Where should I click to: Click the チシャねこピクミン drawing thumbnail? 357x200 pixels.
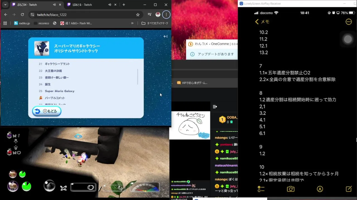tap(190, 125)
